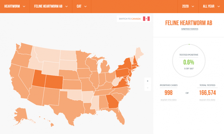This screenshot has height=134, width=224.
Task: Change the 2020 year selection
Action: point(188,6)
